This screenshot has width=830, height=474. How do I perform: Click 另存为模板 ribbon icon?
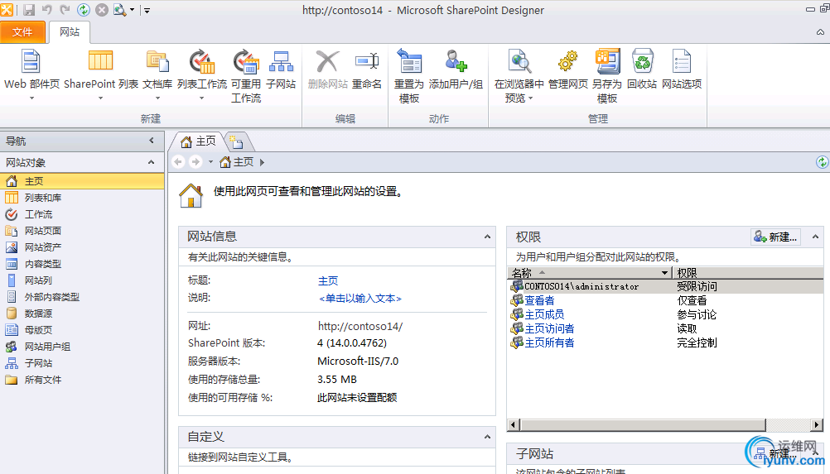(607, 61)
